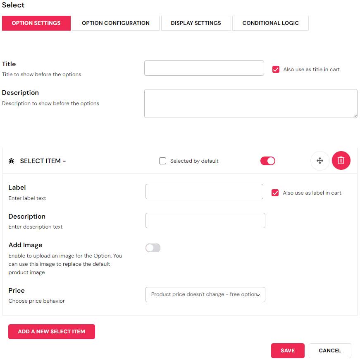Screen dimensions: 360x359
Task: Open the Display Settings tab
Action: point(196,23)
